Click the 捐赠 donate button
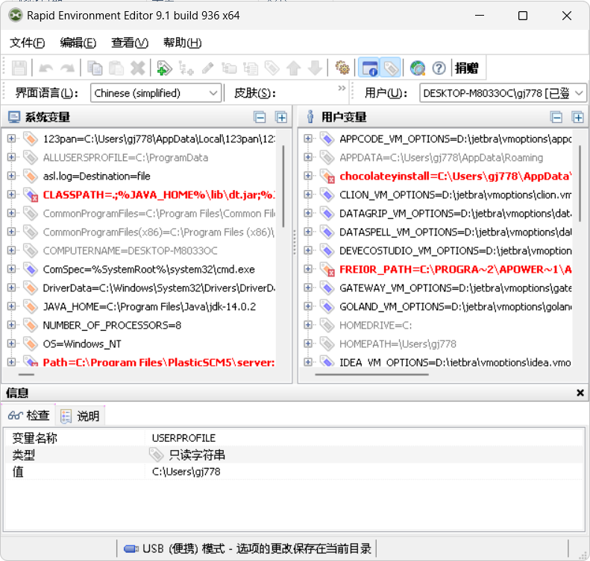 [467, 68]
